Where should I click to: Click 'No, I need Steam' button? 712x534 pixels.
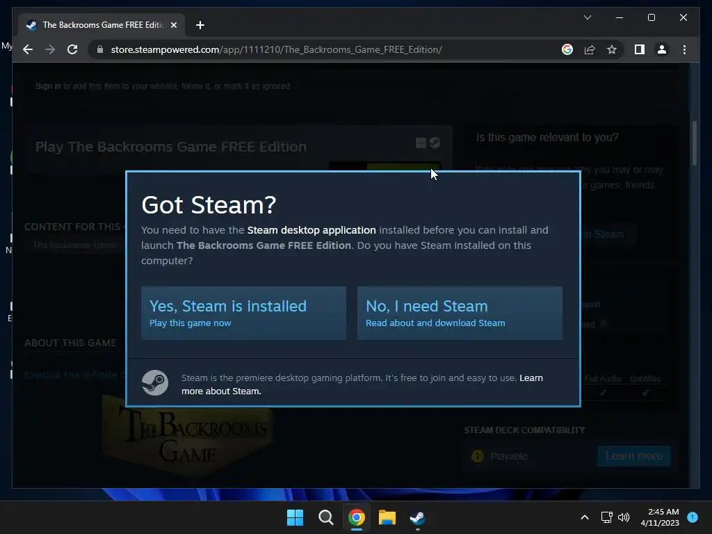(x=460, y=313)
